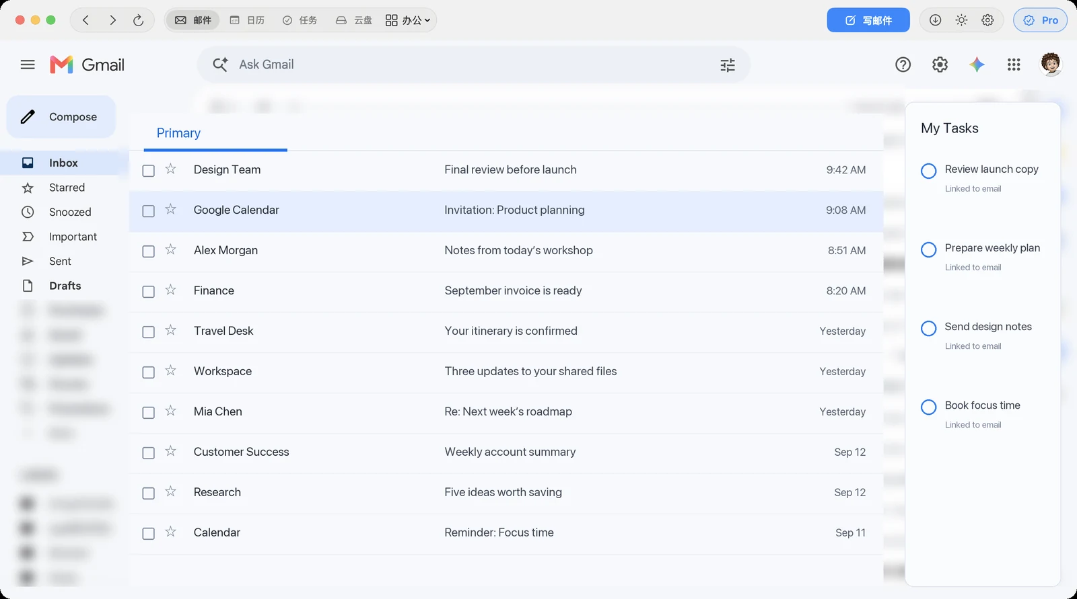Viewport: 1077px width, 599px height.
Task: Switch to the 云盘 tab
Action: pos(354,20)
